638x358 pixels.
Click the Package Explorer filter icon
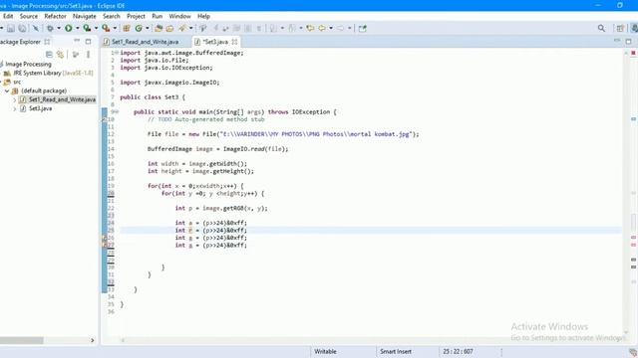tap(76, 55)
